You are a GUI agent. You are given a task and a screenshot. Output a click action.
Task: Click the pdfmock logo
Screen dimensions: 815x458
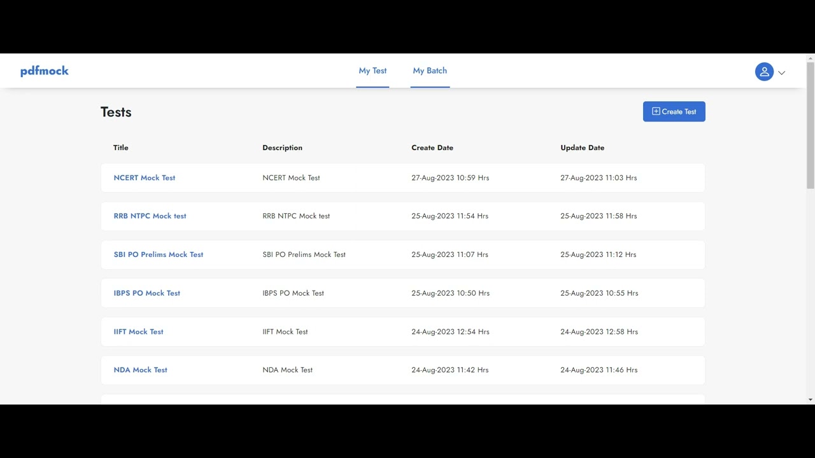45,71
